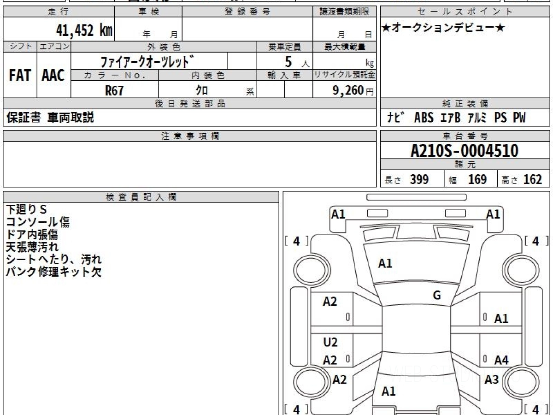Image resolution: width=553 pixels, height=415 pixels.
Task: Click the [4] tire rating at front right
Action: [536, 241]
